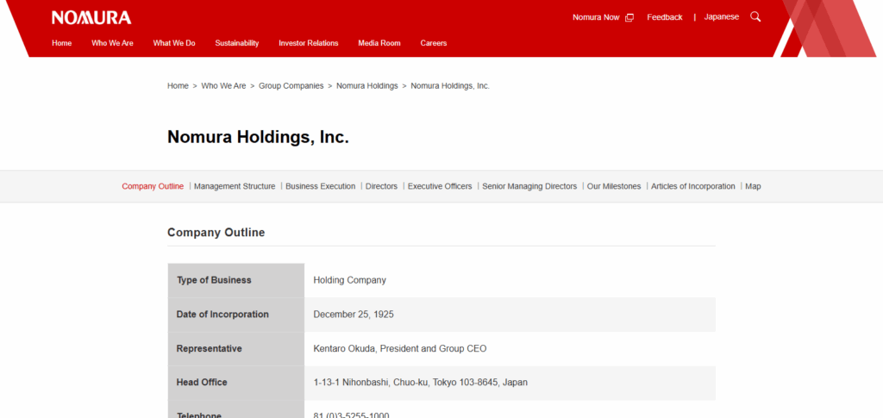Click Kentaro Okuda, President and Group CEO

(x=400, y=349)
